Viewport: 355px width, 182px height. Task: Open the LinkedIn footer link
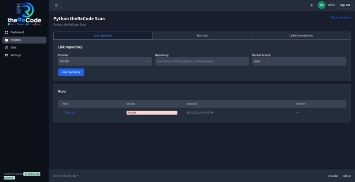(x=333, y=176)
